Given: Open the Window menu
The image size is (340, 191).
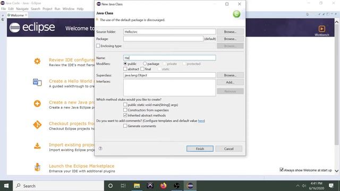Looking at the screenshot, I should click(x=69, y=9).
